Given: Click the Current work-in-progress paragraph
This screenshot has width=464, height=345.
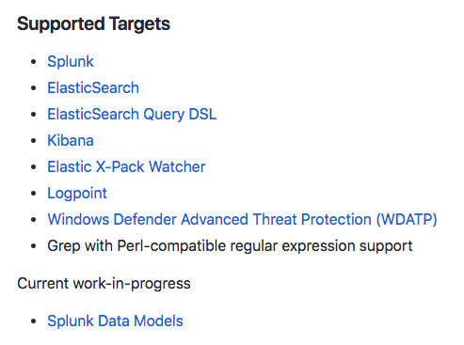Looking at the screenshot, I should [104, 284].
